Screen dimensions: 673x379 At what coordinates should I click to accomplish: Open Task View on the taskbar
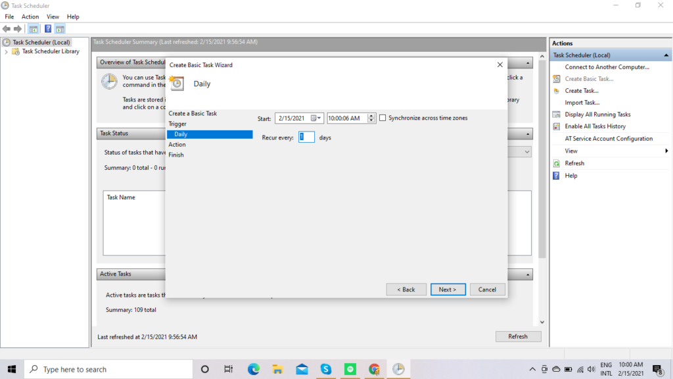pos(228,369)
